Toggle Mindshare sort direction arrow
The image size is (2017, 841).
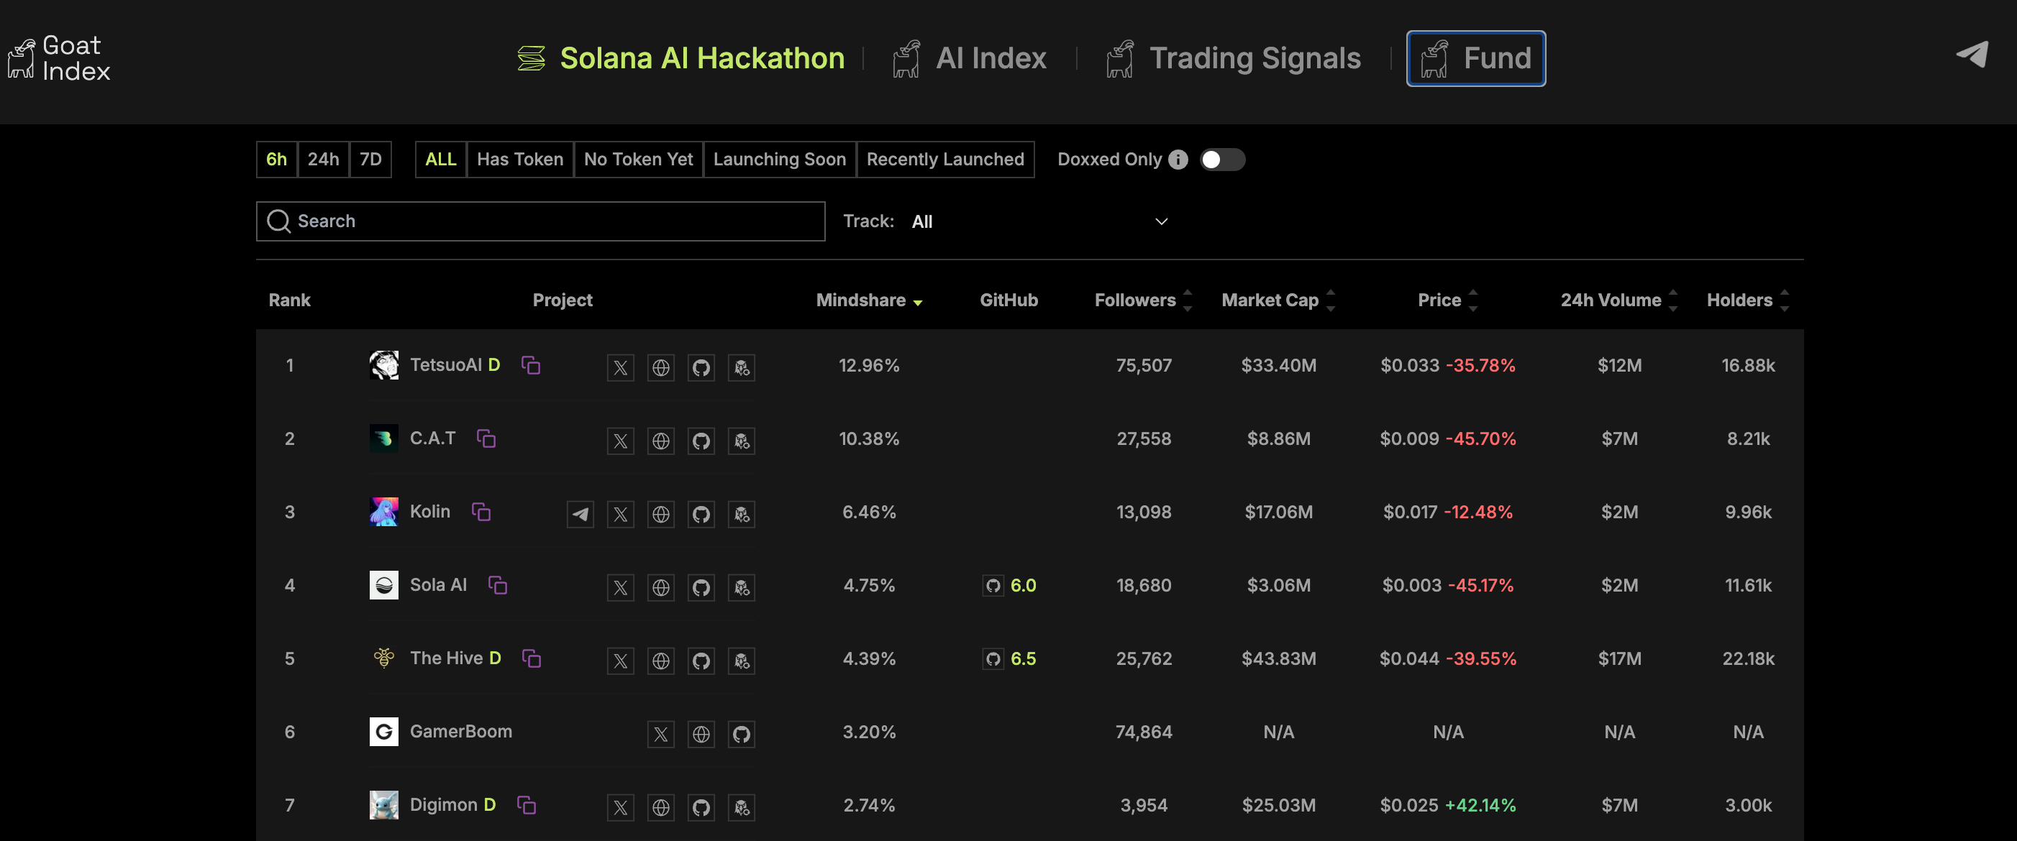click(919, 302)
